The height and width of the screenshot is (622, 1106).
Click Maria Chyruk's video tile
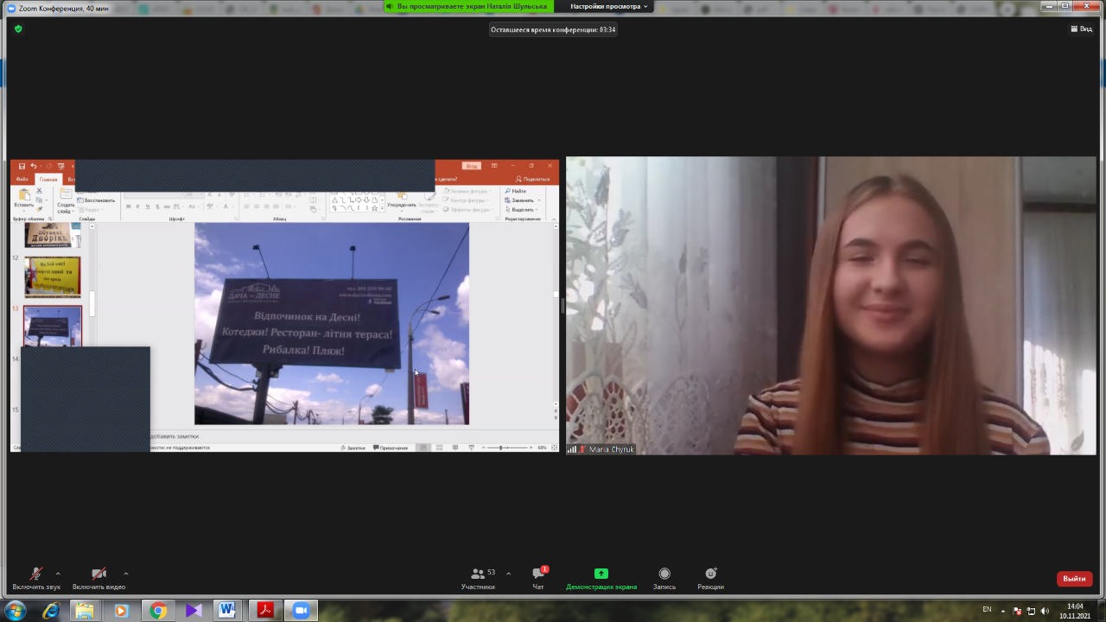pos(830,305)
